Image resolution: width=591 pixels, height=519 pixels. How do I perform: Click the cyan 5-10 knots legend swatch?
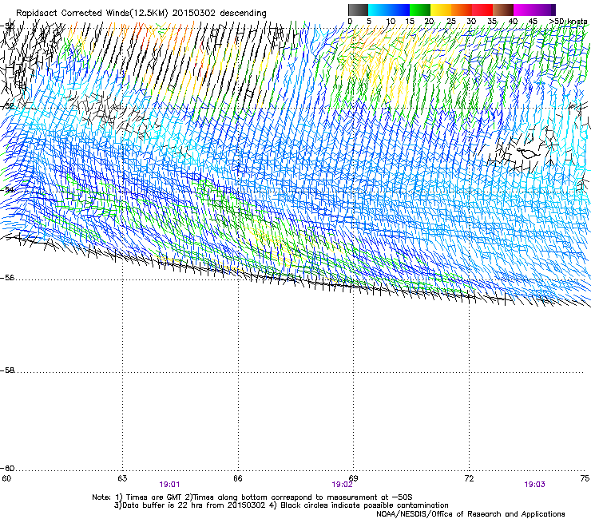pos(379,10)
